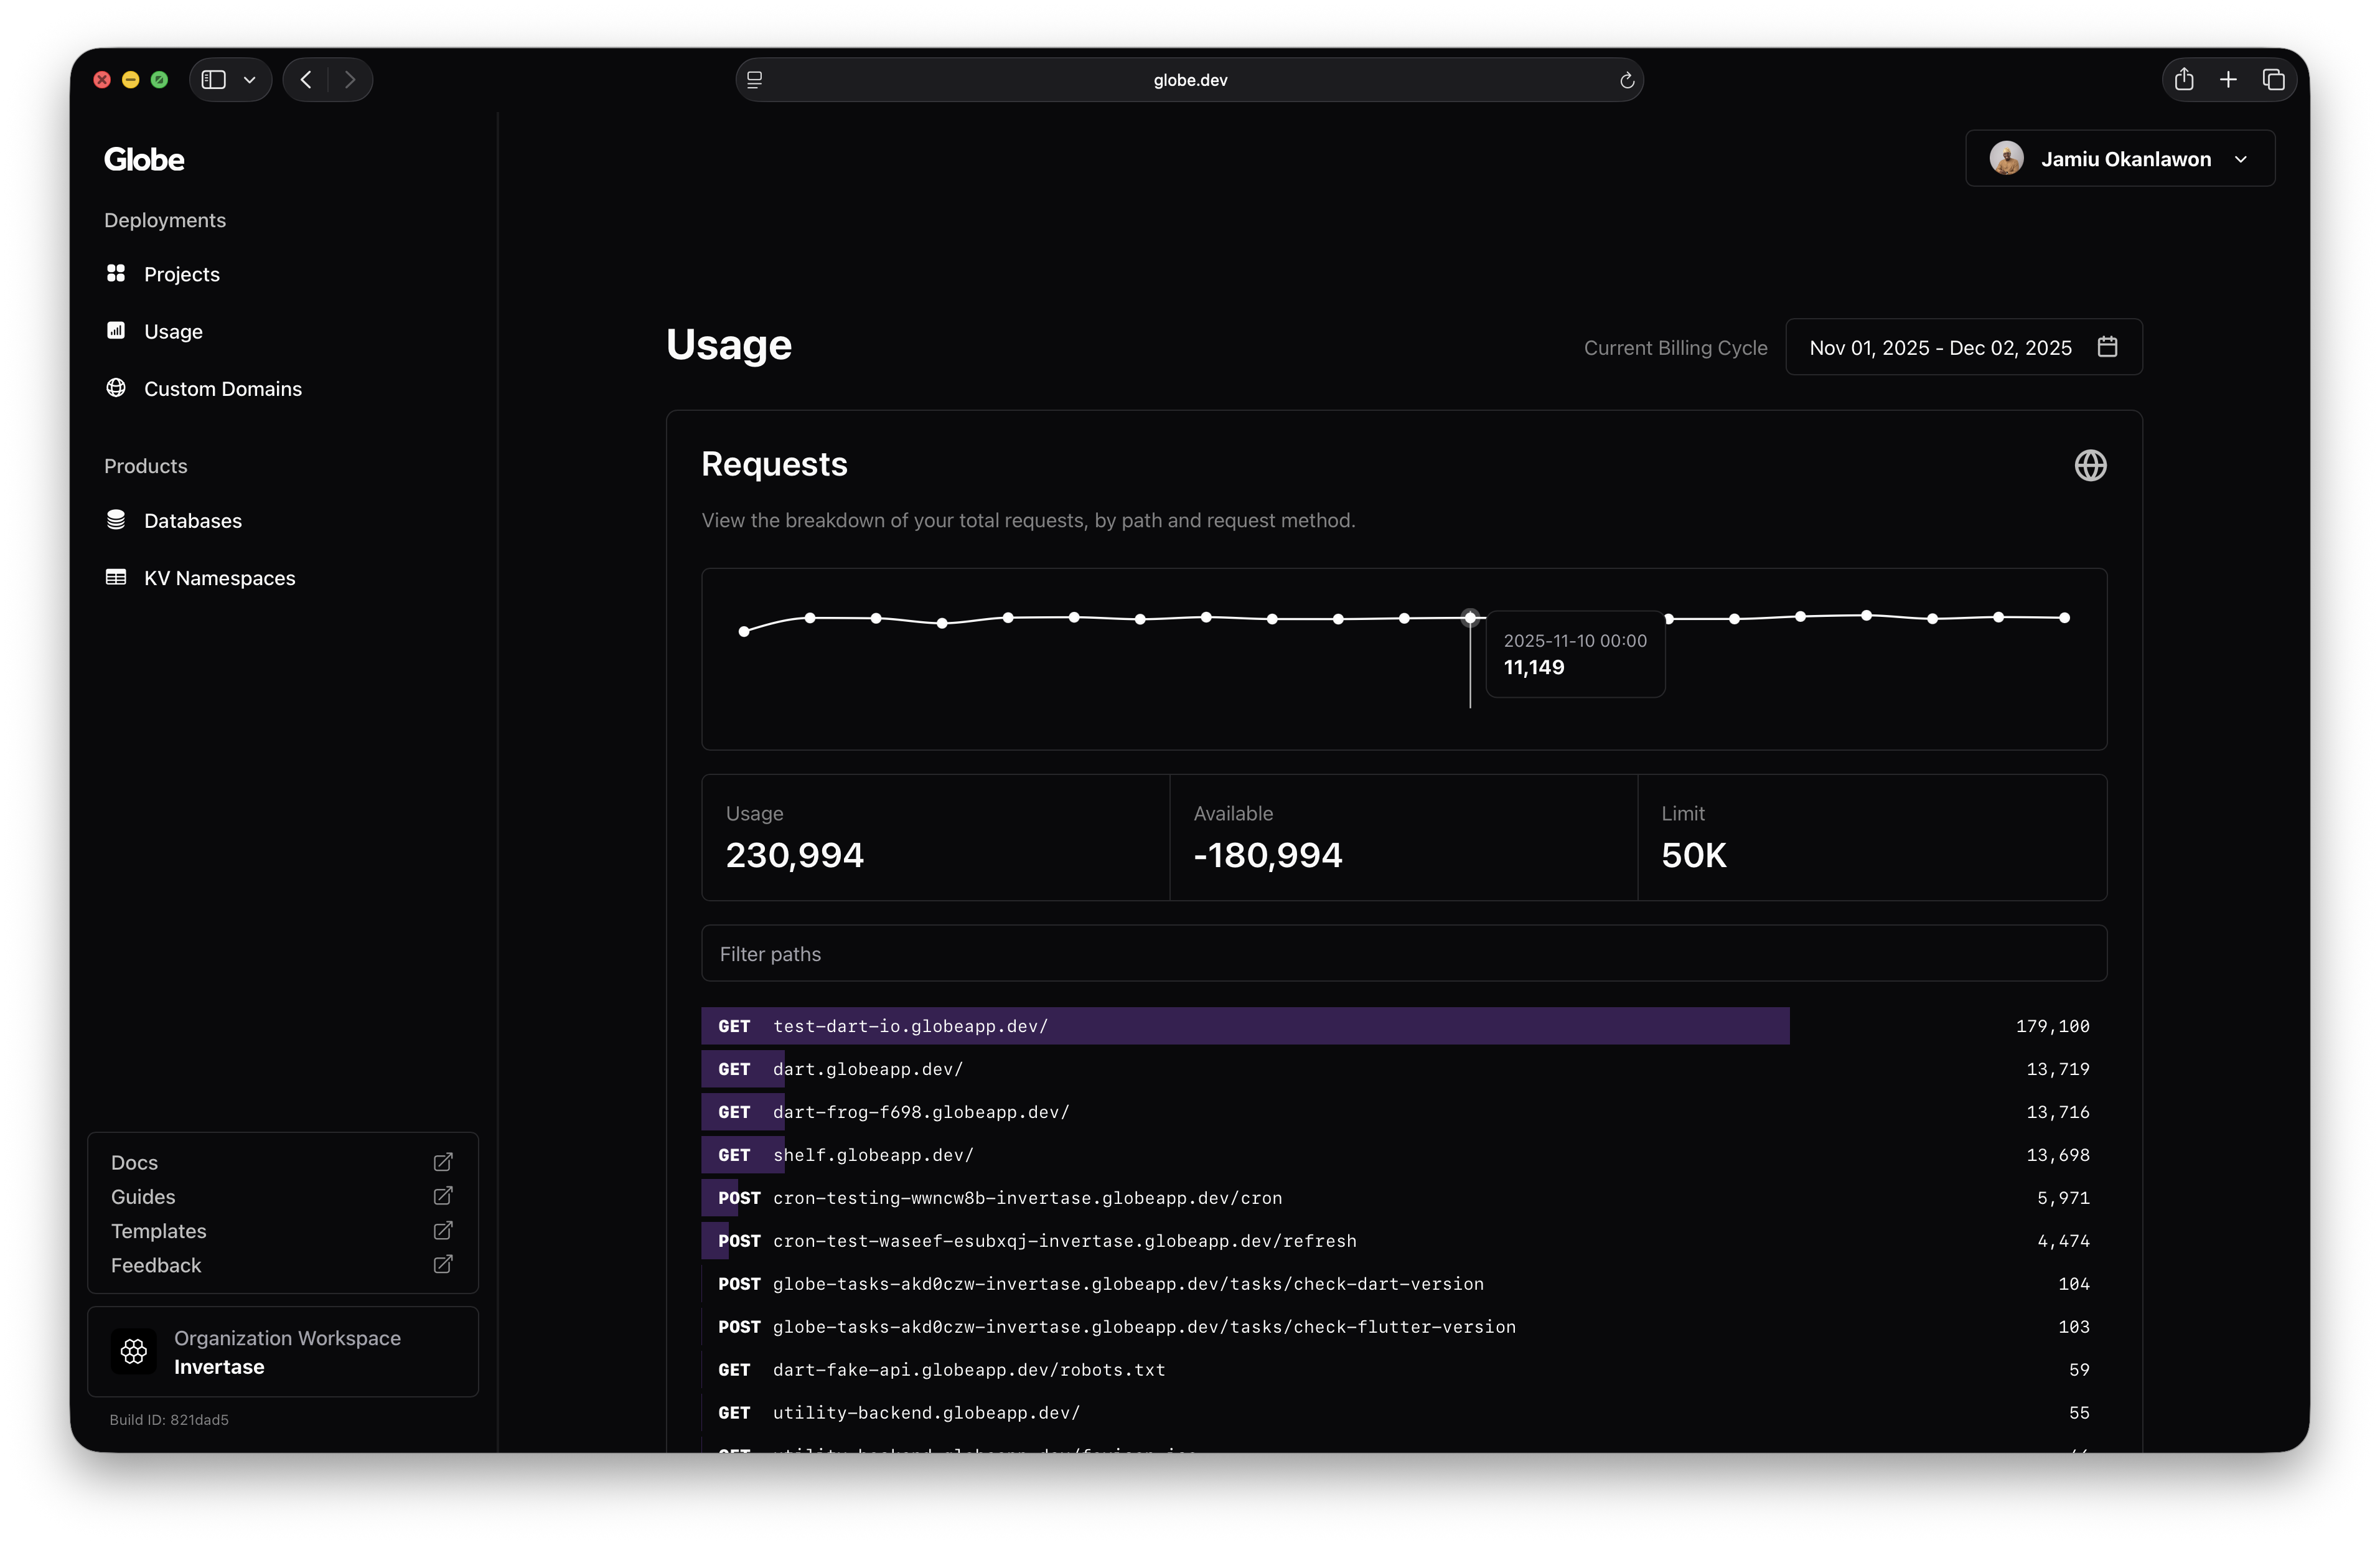Open the billing cycle calendar icon
This screenshot has height=1545, width=2380.
click(2107, 347)
